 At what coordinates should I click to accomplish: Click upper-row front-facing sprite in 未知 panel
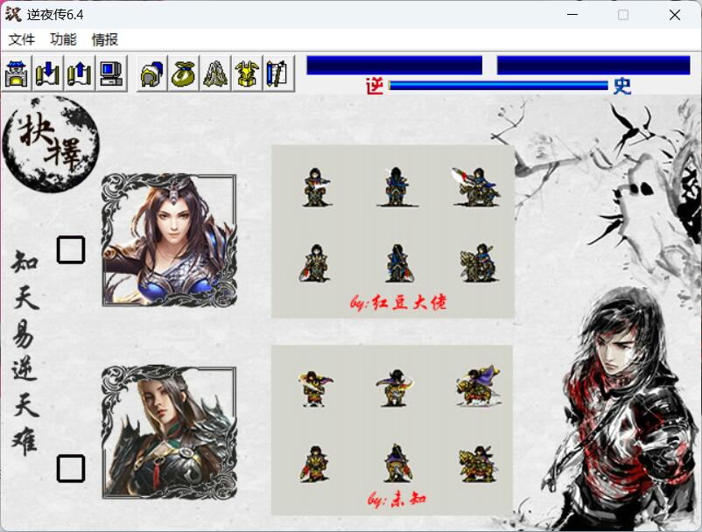click(316, 388)
